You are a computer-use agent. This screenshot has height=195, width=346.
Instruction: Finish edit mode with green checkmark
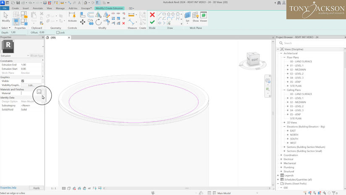152,22
